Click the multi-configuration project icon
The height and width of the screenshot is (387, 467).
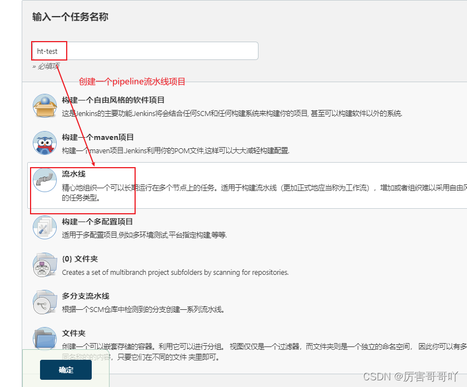(44, 227)
